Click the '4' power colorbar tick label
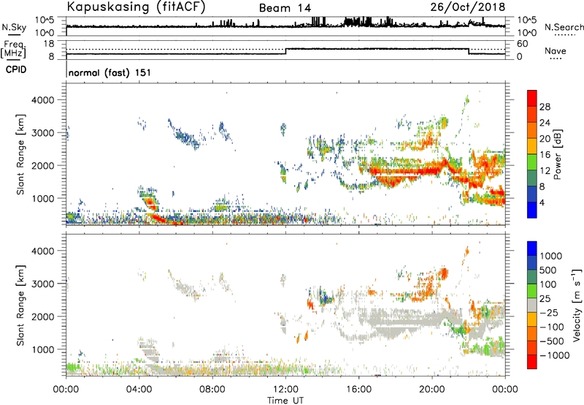 (x=542, y=202)
